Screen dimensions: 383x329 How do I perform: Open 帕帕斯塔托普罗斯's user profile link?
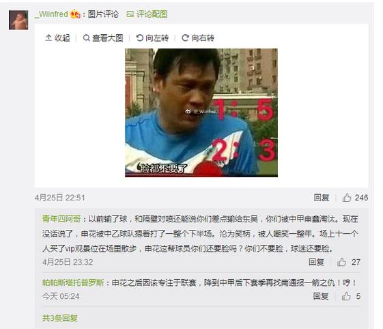point(73,282)
